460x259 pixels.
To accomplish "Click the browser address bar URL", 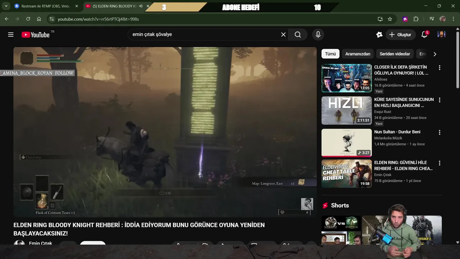I will click(x=98, y=19).
